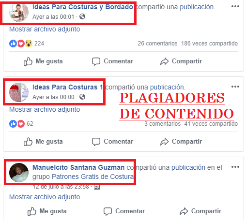Open Ideas Para Costuras y Bordado profile picture
The width and height of the screenshot is (246, 221).
pos(19,12)
